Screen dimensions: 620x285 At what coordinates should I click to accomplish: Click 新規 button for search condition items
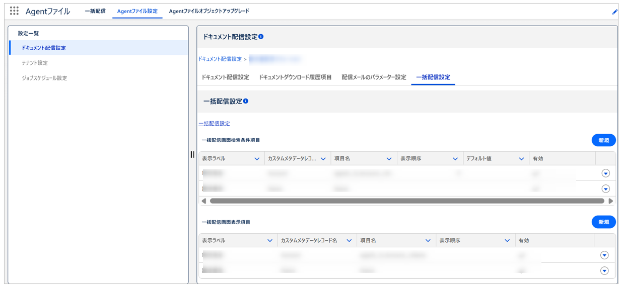[x=603, y=140]
